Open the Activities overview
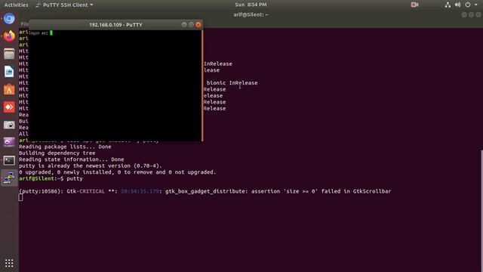Viewport: 483px width, 272px height. pos(16,5)
